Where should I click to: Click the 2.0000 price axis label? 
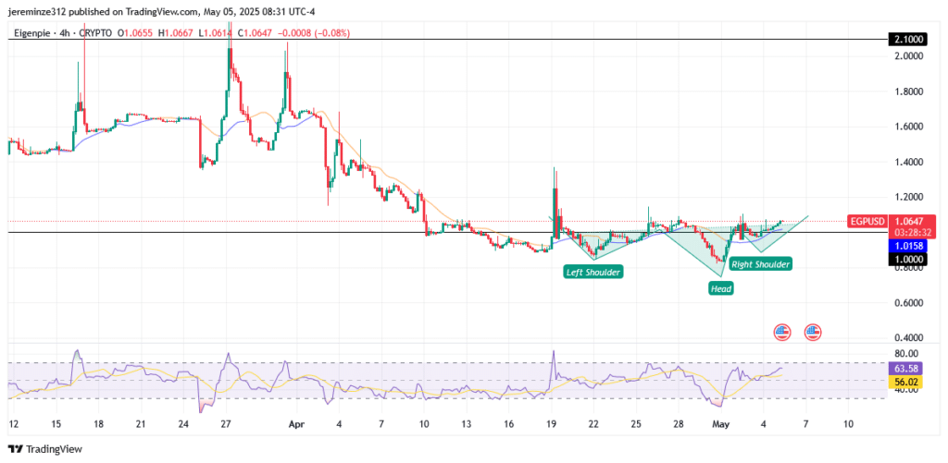(x=911, y=56)
